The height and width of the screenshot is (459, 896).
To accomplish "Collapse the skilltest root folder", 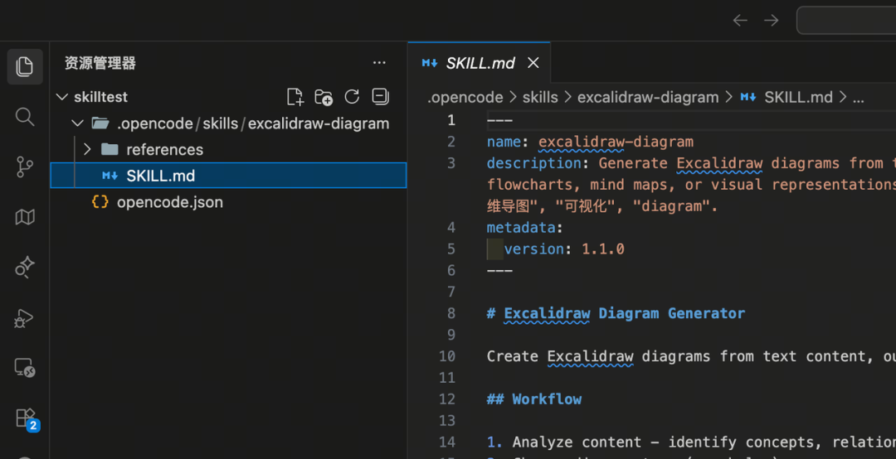I will (61, 97).
